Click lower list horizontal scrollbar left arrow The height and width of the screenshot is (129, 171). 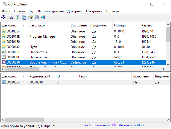(3, 119)
